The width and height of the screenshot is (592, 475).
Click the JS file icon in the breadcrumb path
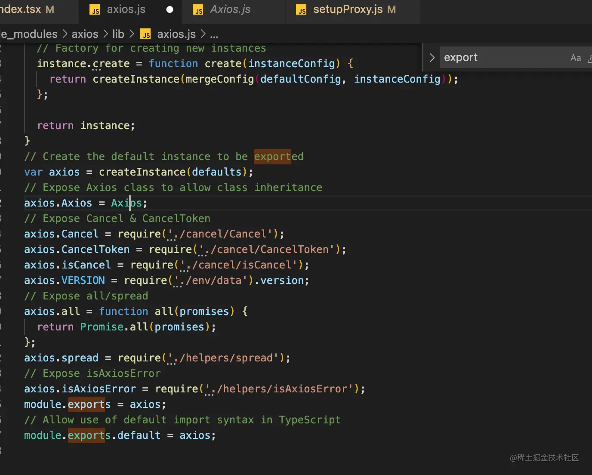tap(146, 34)
